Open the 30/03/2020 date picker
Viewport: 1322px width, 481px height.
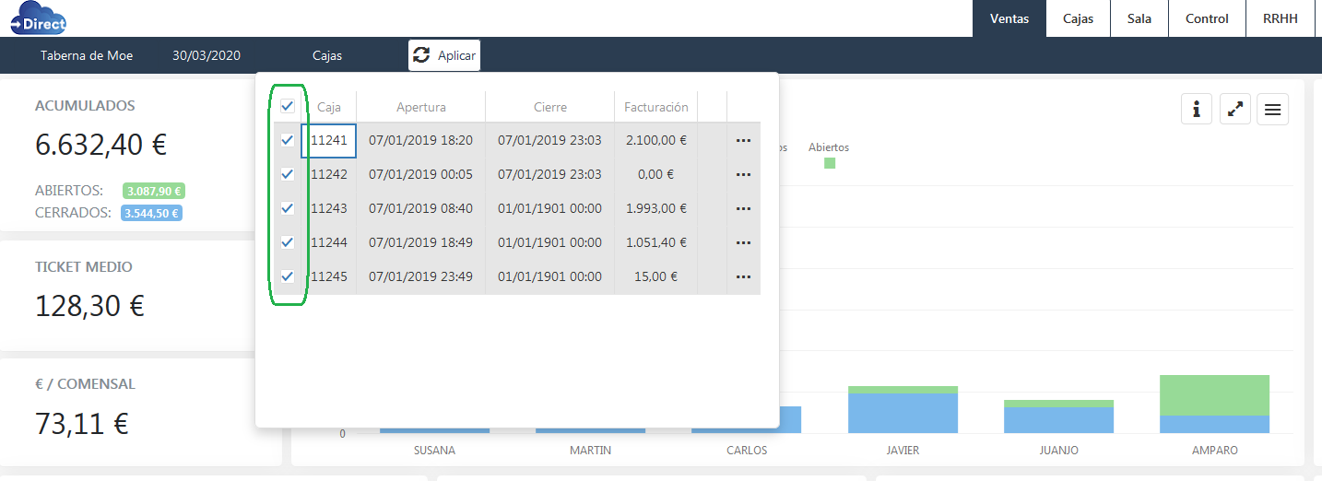click(x=207, y=55)
